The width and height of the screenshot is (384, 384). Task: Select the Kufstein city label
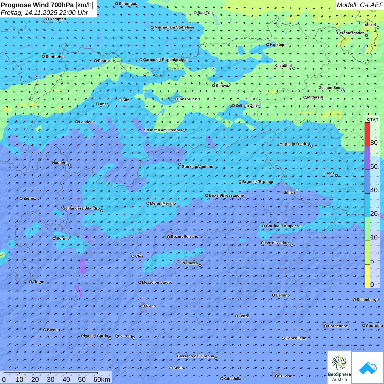click(278, 44)
